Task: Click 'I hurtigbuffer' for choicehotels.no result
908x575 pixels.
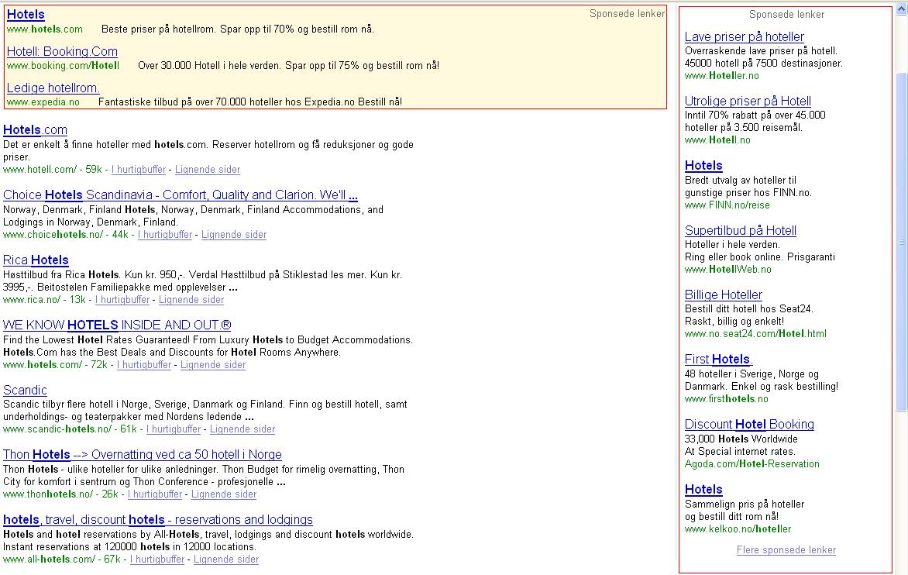Action: 165,235
